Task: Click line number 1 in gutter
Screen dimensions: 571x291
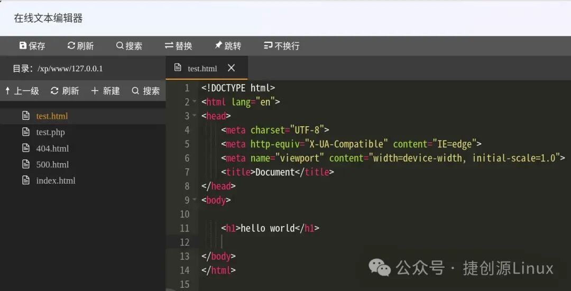Action: [187, 88]
